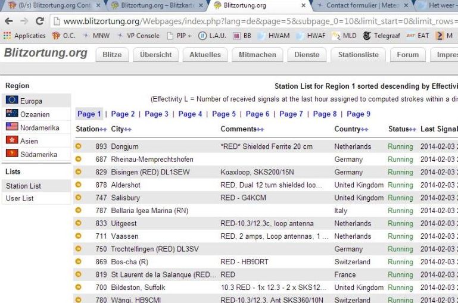The height and width of the screenshot is (303, 458).
Task: Go to Page 9 of station list
Action: (x=359, y=114)
